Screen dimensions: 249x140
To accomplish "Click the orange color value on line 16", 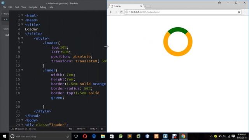I will pyautogui.click(x=99, y=84).
